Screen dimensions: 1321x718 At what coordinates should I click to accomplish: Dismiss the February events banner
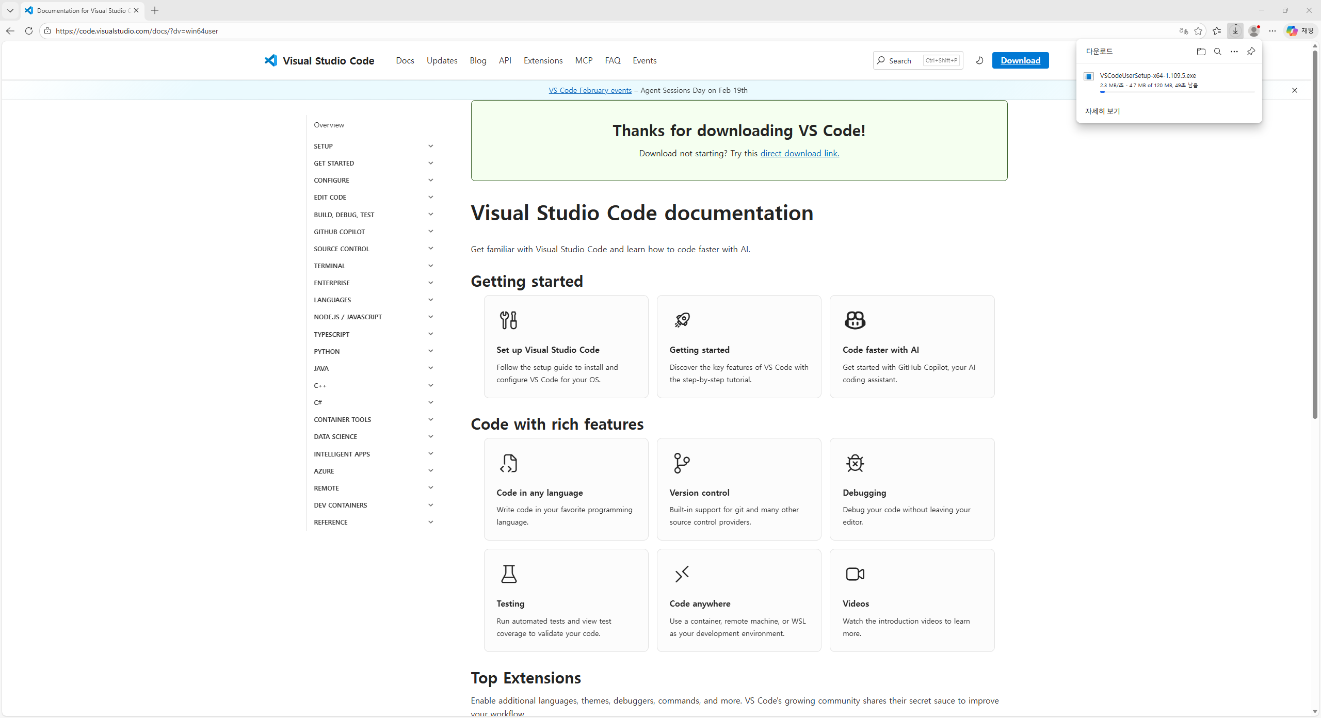(1294, 90)
